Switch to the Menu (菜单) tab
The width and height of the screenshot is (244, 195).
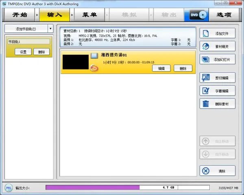[x=89, y=15]
